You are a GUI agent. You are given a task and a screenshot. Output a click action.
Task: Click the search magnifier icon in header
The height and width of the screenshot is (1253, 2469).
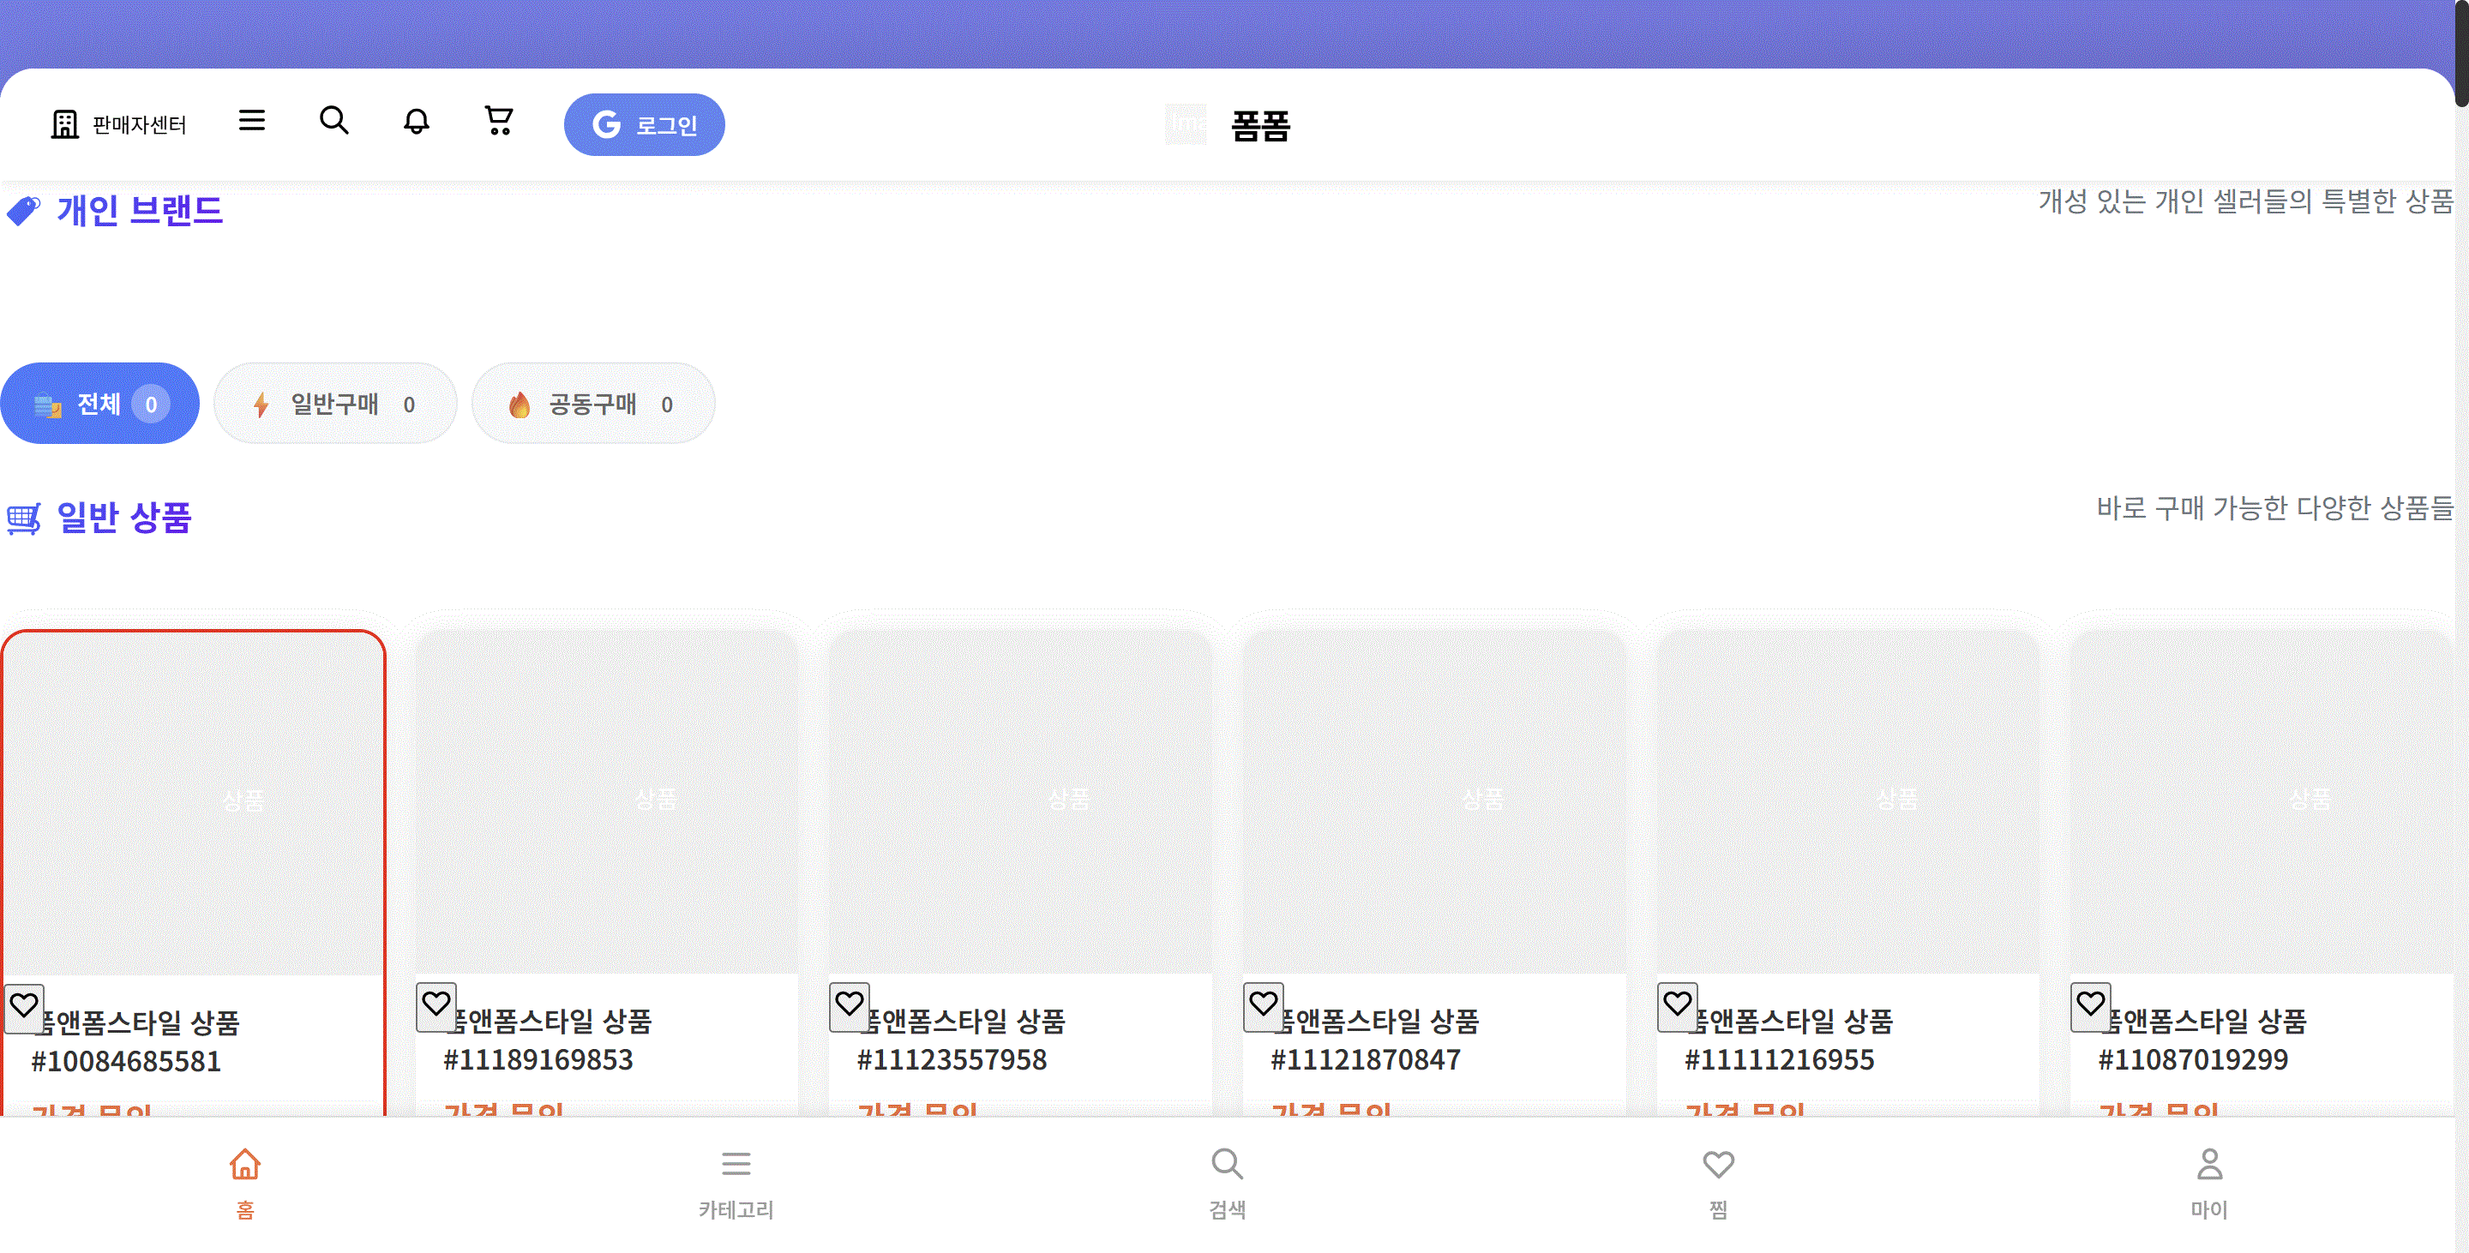point(333,121)
